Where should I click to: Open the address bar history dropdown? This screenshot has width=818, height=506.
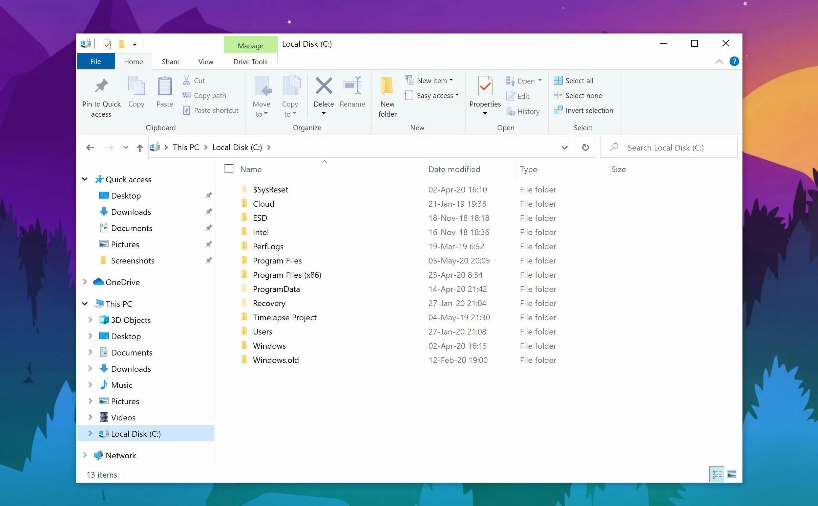pyautogui.click(x=564, y=148)
